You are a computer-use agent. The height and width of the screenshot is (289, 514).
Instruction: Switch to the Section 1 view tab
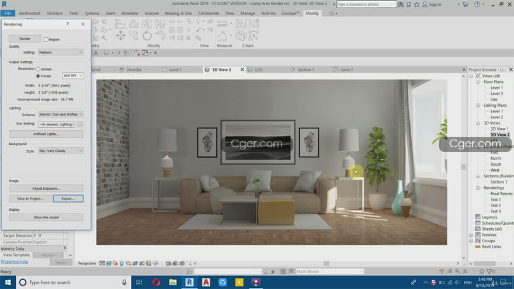tap(305, 70)
